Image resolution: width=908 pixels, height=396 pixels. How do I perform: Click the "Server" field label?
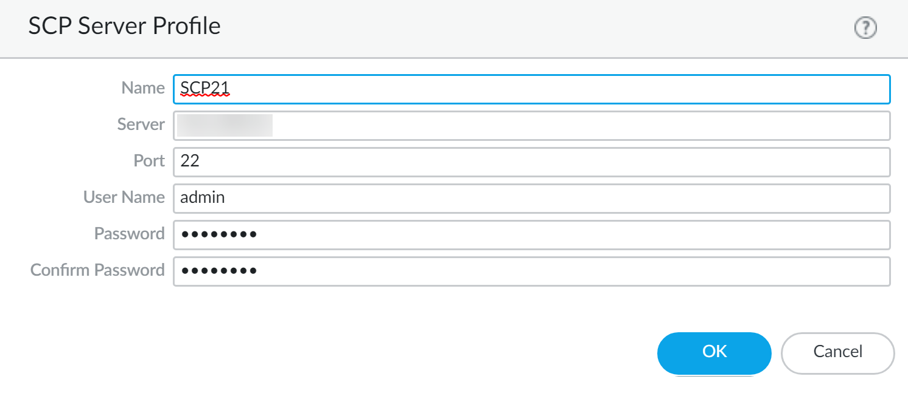[141, 125]
